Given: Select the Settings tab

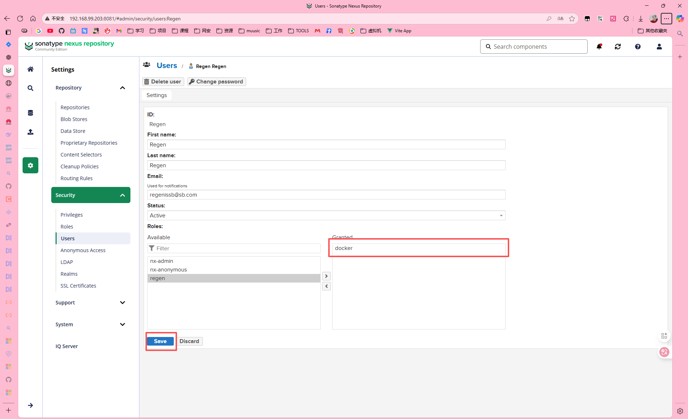Looking at the screenshot, I should pyautogui.click(x=157, y=95).
